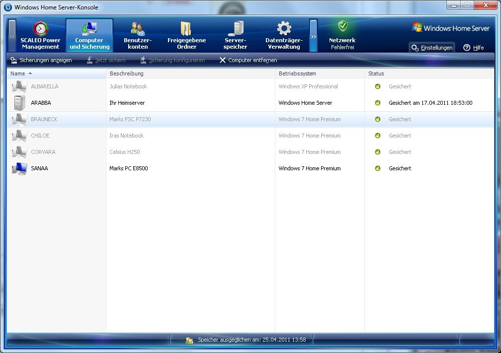Screen dimensions: 501x353
Task: Click green status dot for ALBARELLA
Action: click(x=378, y=86)
